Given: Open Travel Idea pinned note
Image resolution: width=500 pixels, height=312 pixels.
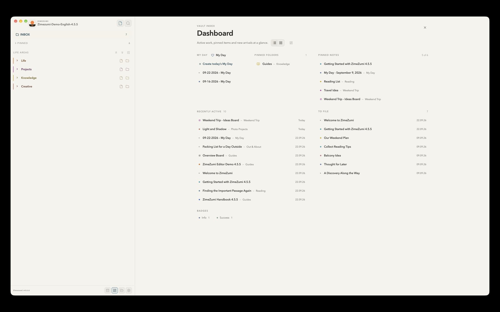Looking at the screenshot, I should (331, 90).
